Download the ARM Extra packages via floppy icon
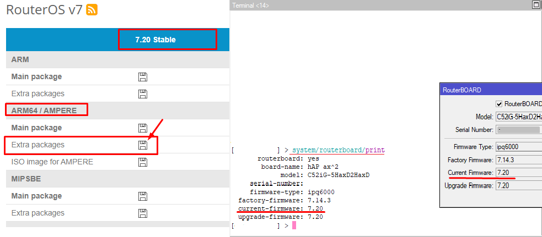This screenshot has height=237, width=542. point(142,94)
